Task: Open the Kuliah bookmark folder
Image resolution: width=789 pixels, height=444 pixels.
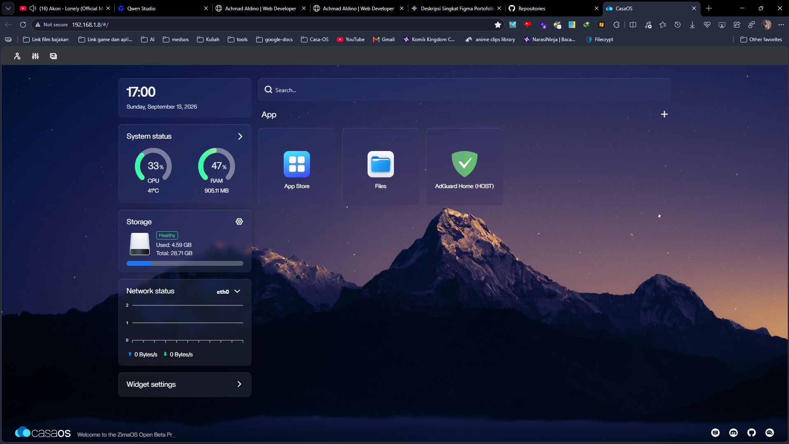Action: (x=208, y=40)
